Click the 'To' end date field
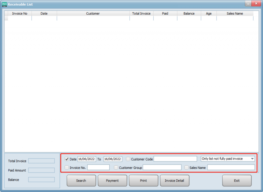Screen dimensions: 263x192 click(x=113, y=159)
